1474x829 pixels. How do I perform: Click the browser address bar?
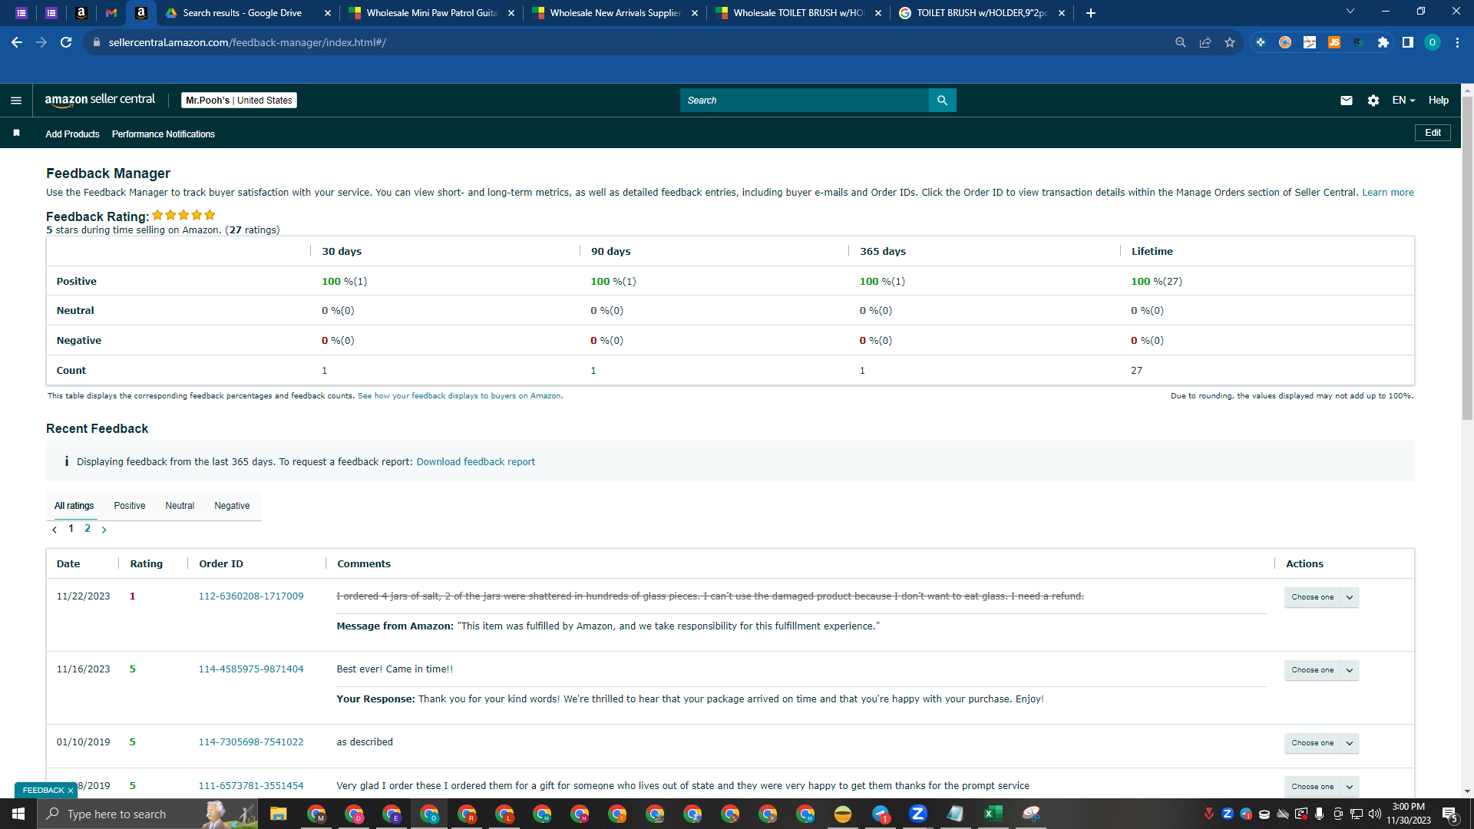[x=630, y=42]
